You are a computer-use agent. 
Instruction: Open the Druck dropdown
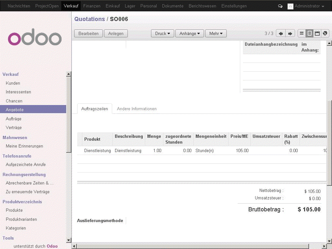[x=162, y=33]
